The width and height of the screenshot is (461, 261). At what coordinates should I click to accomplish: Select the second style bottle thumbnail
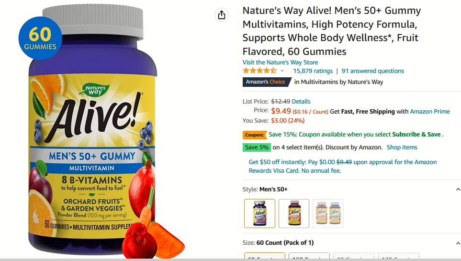(294, 213)
